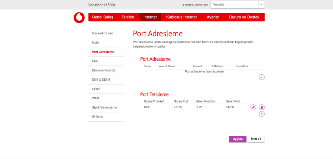The width and height of the screenshot is (333, 159).
Task: Open the Ayarlar tab
Action: [213, 17]
